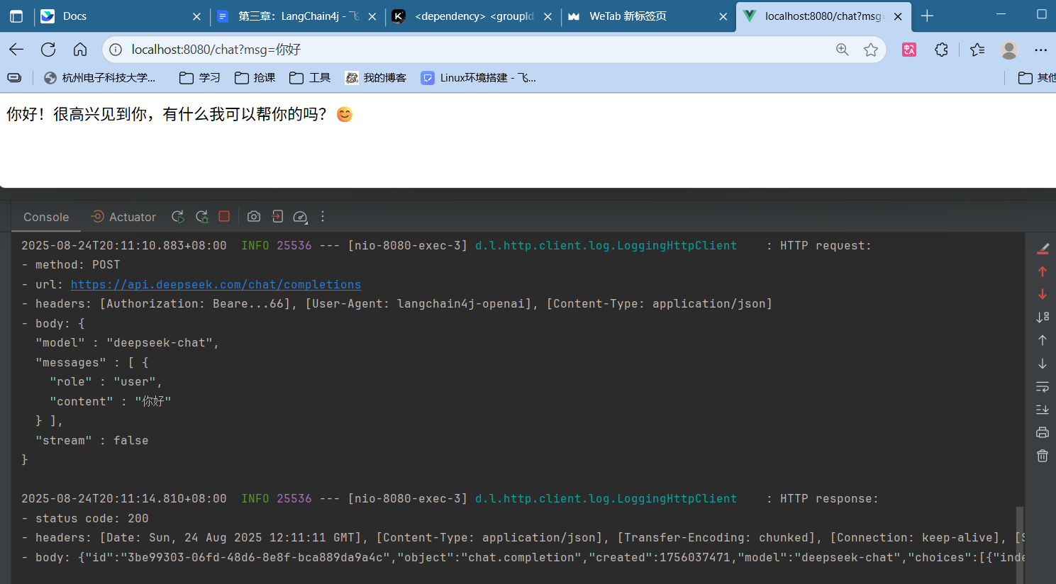Open the favorites list
The image size is (1056, 584).
[977, 49]
